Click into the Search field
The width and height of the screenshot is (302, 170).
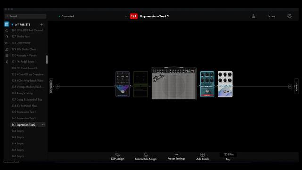[x=25, y=16]
